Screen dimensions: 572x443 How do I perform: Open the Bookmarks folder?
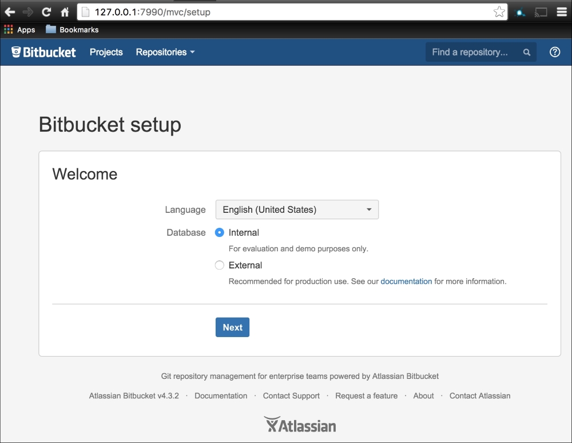[x=72, y=30]
